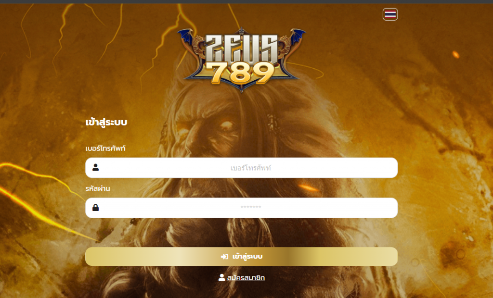Click the user icon in phone field

tap(96, 168)
